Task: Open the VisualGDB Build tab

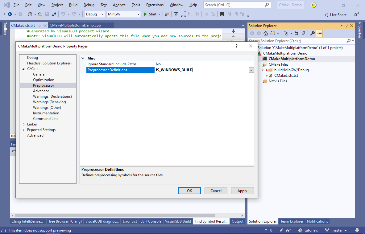Action: point(178,221)
